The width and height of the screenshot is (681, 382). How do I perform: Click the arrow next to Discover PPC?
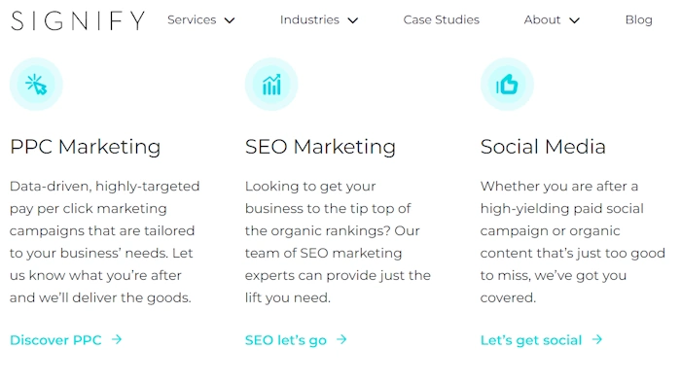coord(117,339)
